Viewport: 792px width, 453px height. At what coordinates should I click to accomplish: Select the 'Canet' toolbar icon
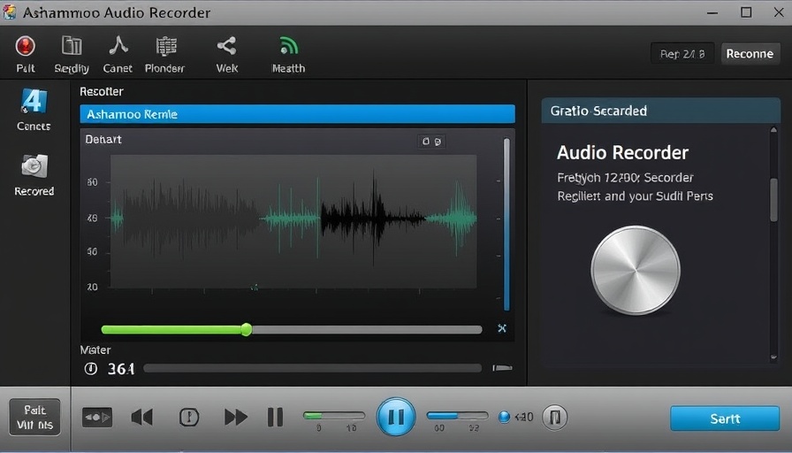point(118,45)
